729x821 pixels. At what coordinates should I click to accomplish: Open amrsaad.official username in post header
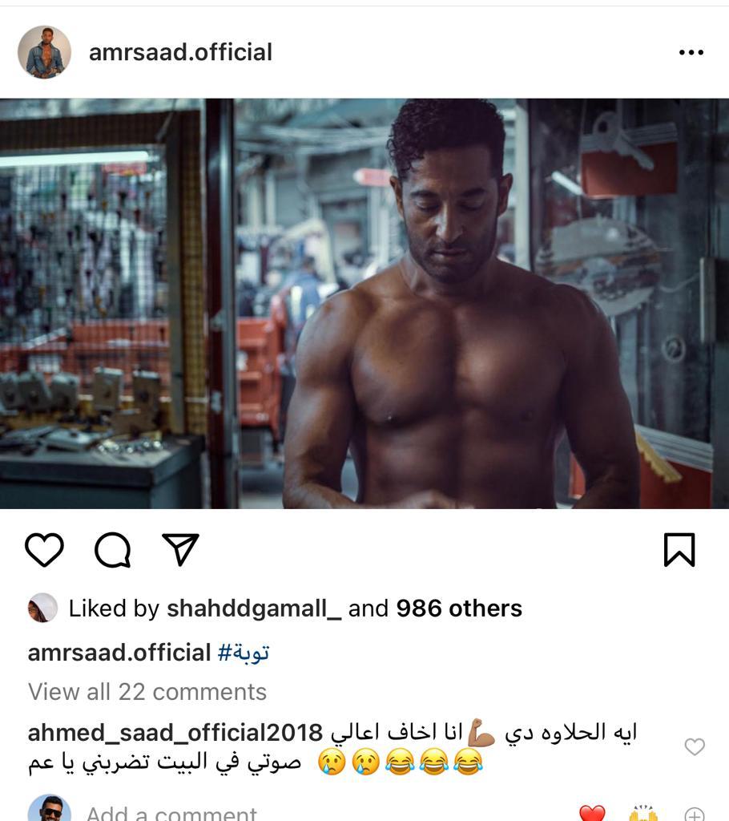180,52
